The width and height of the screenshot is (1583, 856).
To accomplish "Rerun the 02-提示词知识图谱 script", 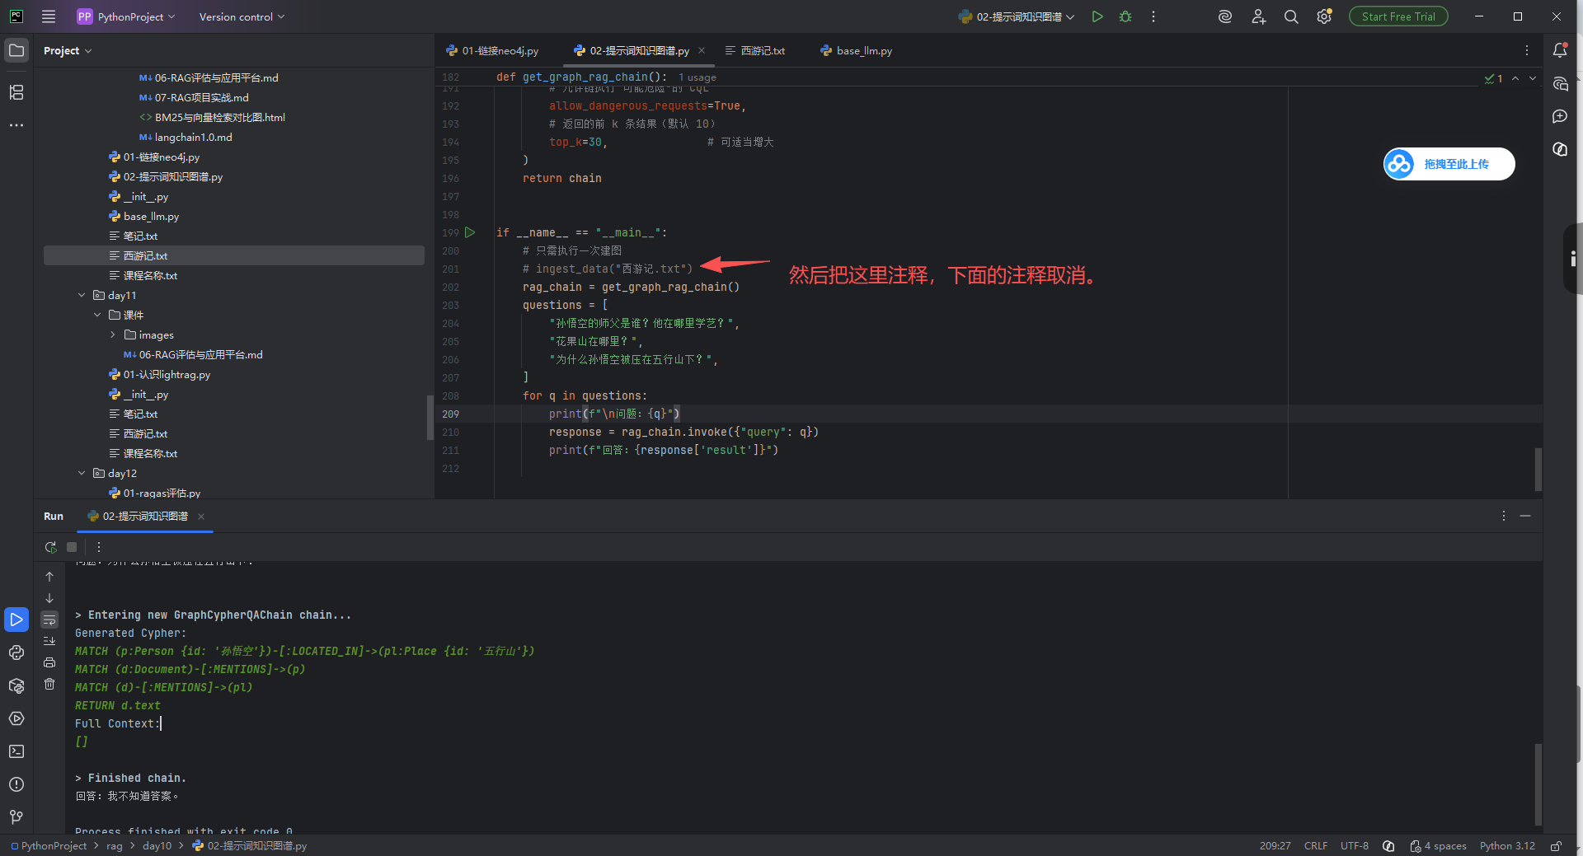I will (50, 547).
